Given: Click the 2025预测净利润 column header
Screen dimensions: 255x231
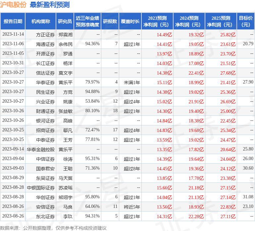Looking at the screenshot, I should point(221,21).
